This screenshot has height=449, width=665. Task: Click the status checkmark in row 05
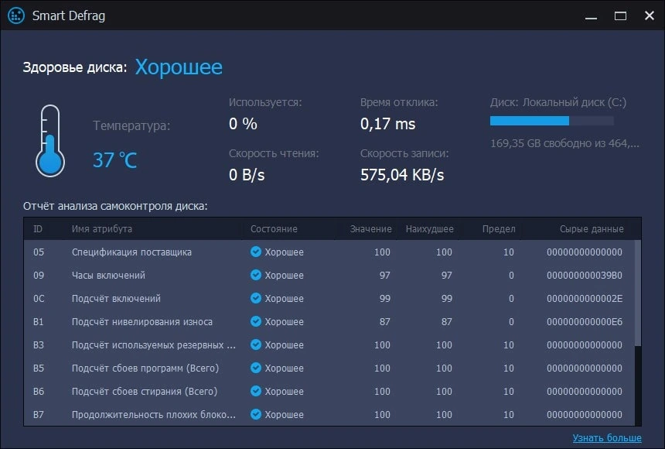tap(256, 252)
